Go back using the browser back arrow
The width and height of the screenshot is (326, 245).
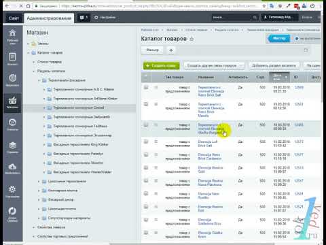click(7, 6)
